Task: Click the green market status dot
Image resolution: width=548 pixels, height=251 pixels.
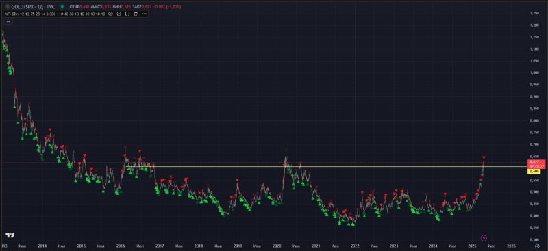Action: tap(62, 7)
